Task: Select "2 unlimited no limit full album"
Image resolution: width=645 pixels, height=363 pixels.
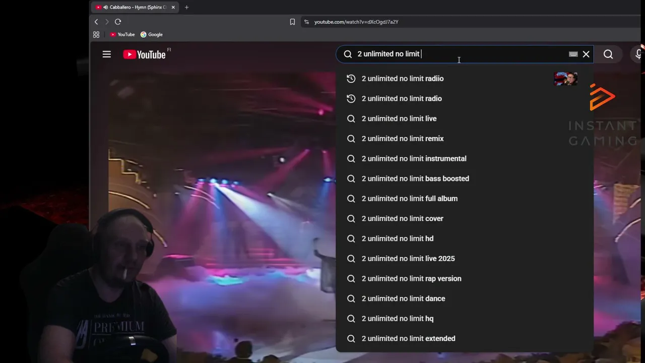Action: (465, 199)
